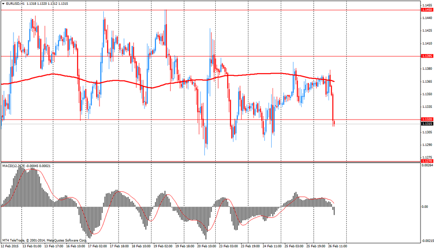Click the 19 Feb 02:00 time label

(163, 246)
